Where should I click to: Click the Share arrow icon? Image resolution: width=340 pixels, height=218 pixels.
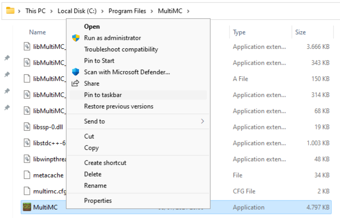(x=76, y=83)
